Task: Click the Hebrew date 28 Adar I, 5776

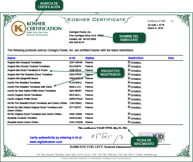Action: click(x=156, y=25)
